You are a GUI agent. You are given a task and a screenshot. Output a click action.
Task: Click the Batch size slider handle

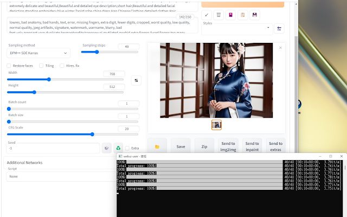[9, 122]
